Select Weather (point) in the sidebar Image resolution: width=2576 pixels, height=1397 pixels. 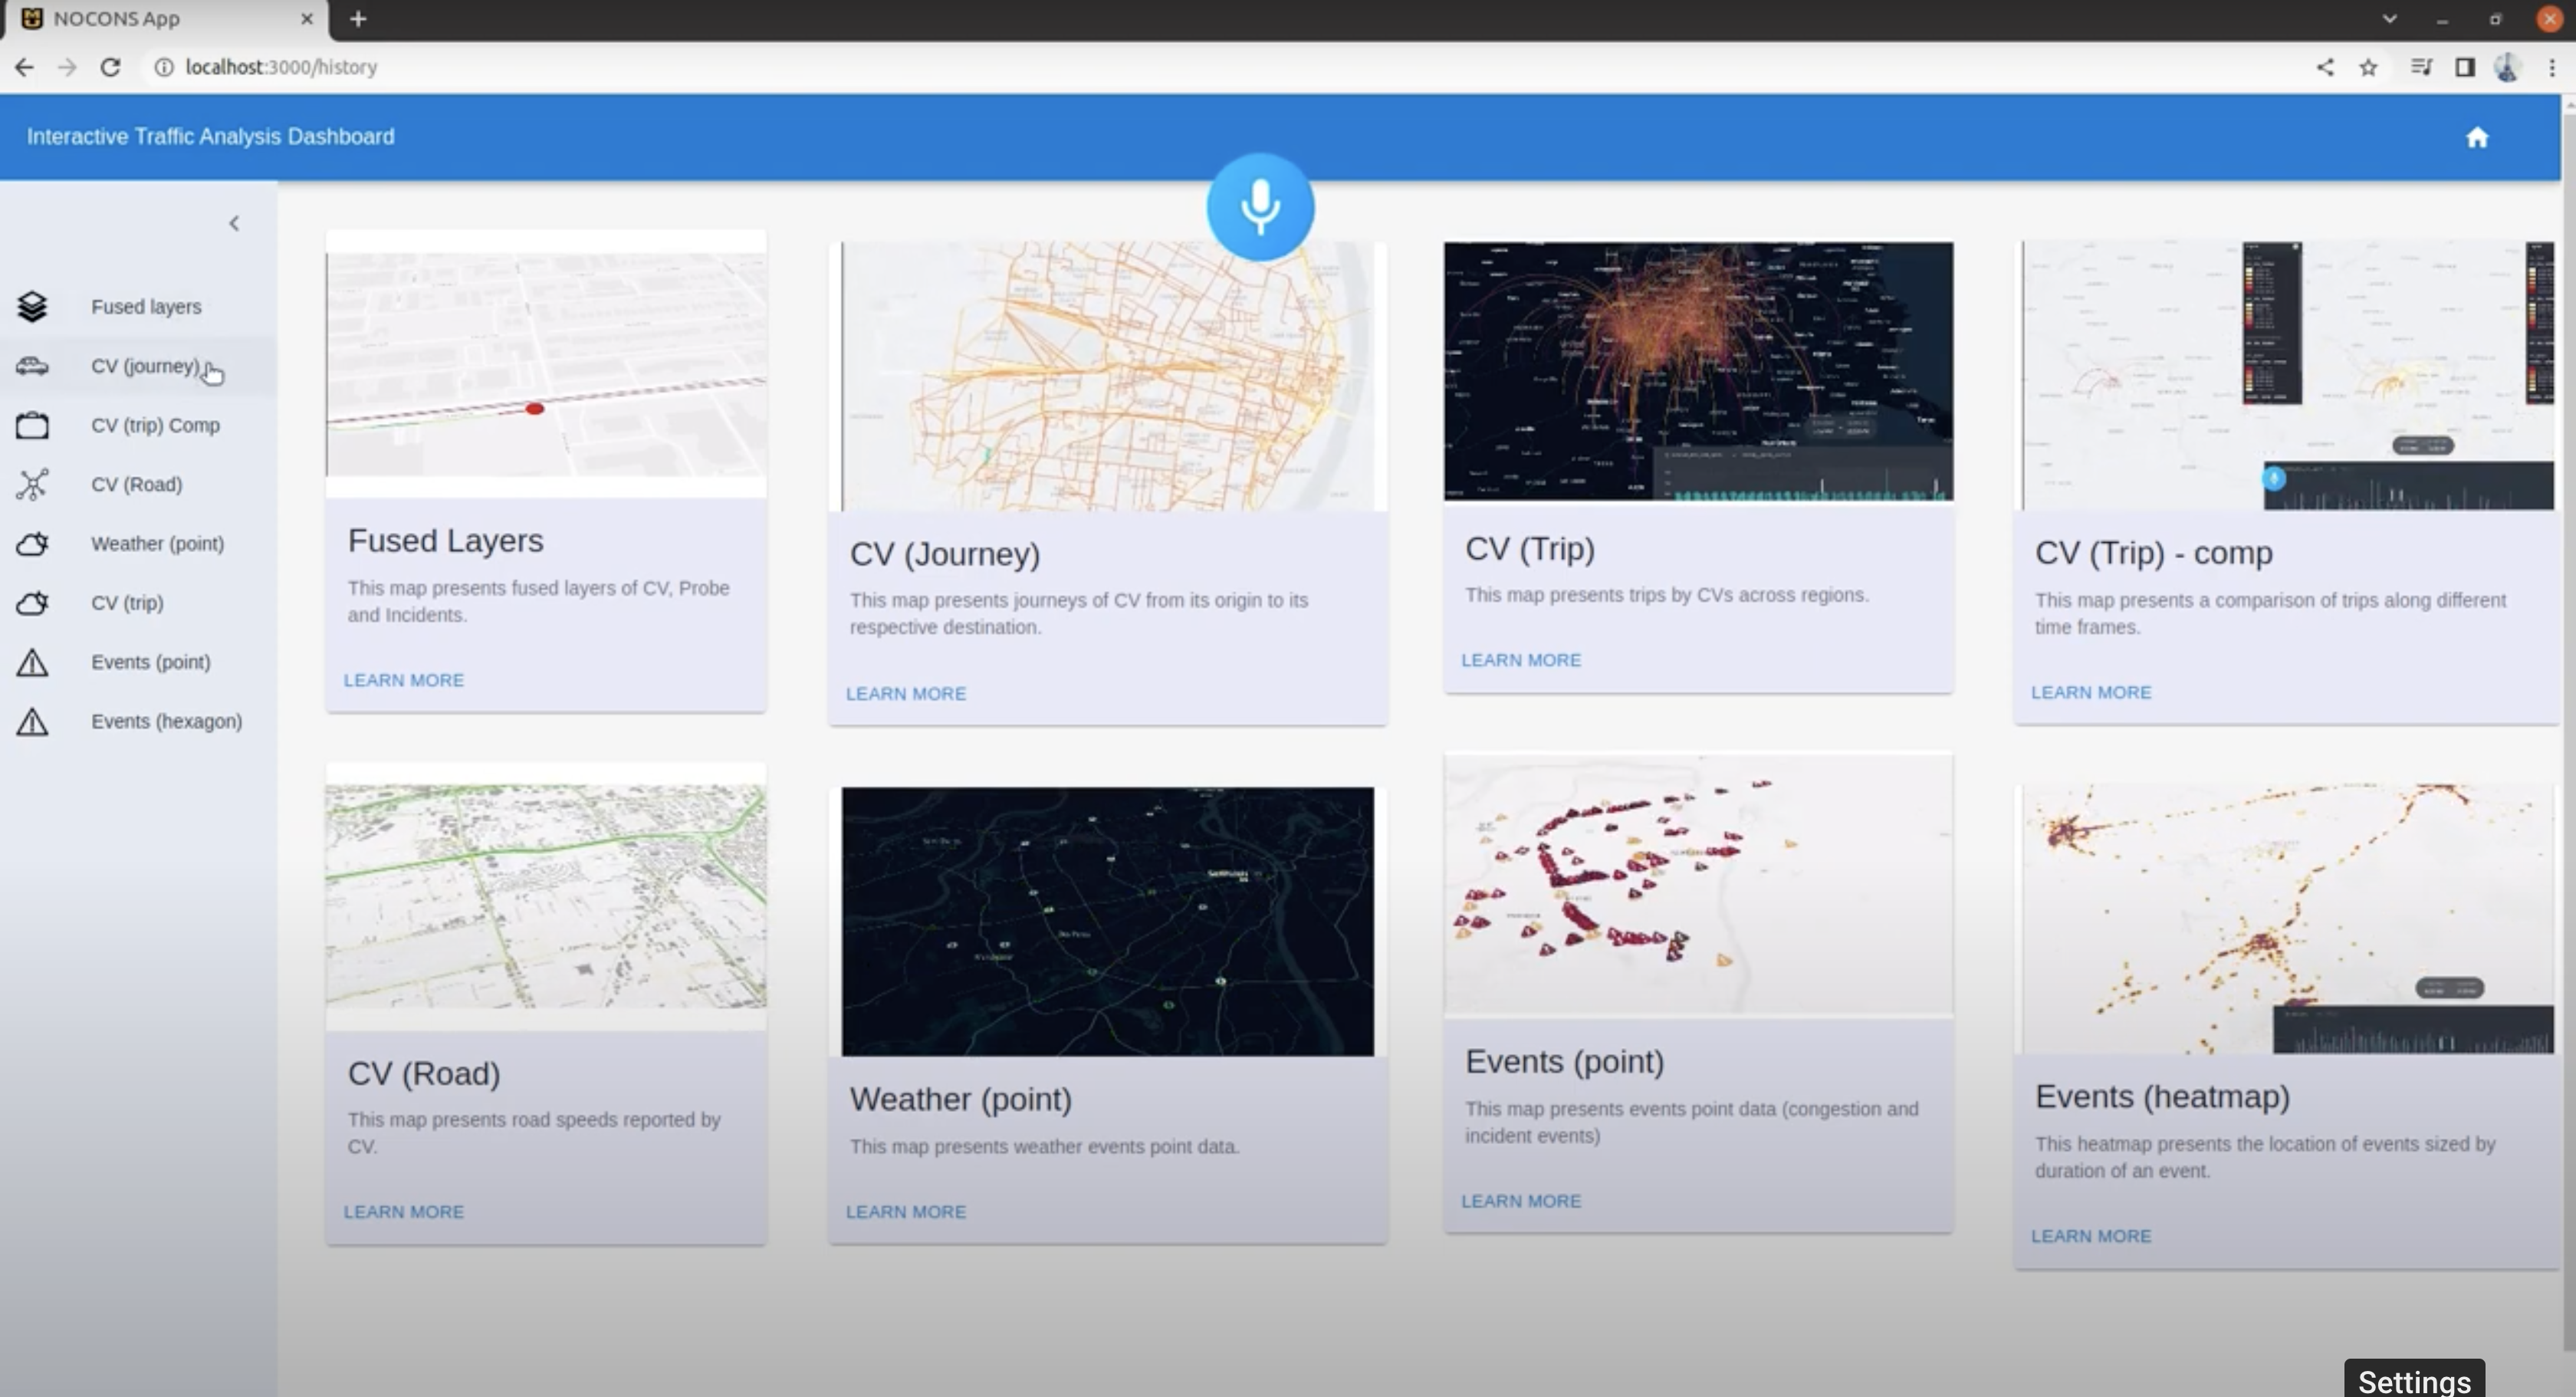138,544
